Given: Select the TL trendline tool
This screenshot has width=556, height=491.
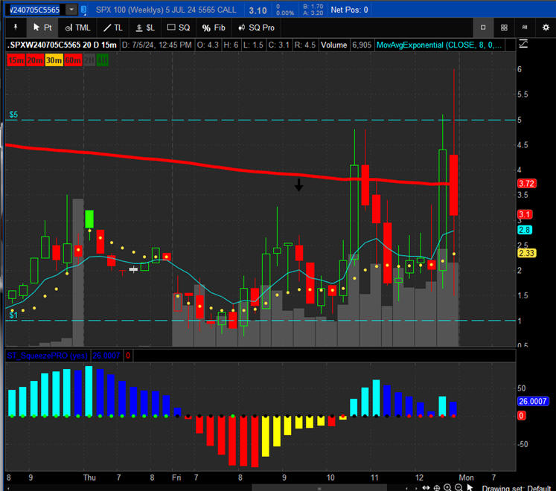Looking at the screenshot, I should (x=113, y=28).
